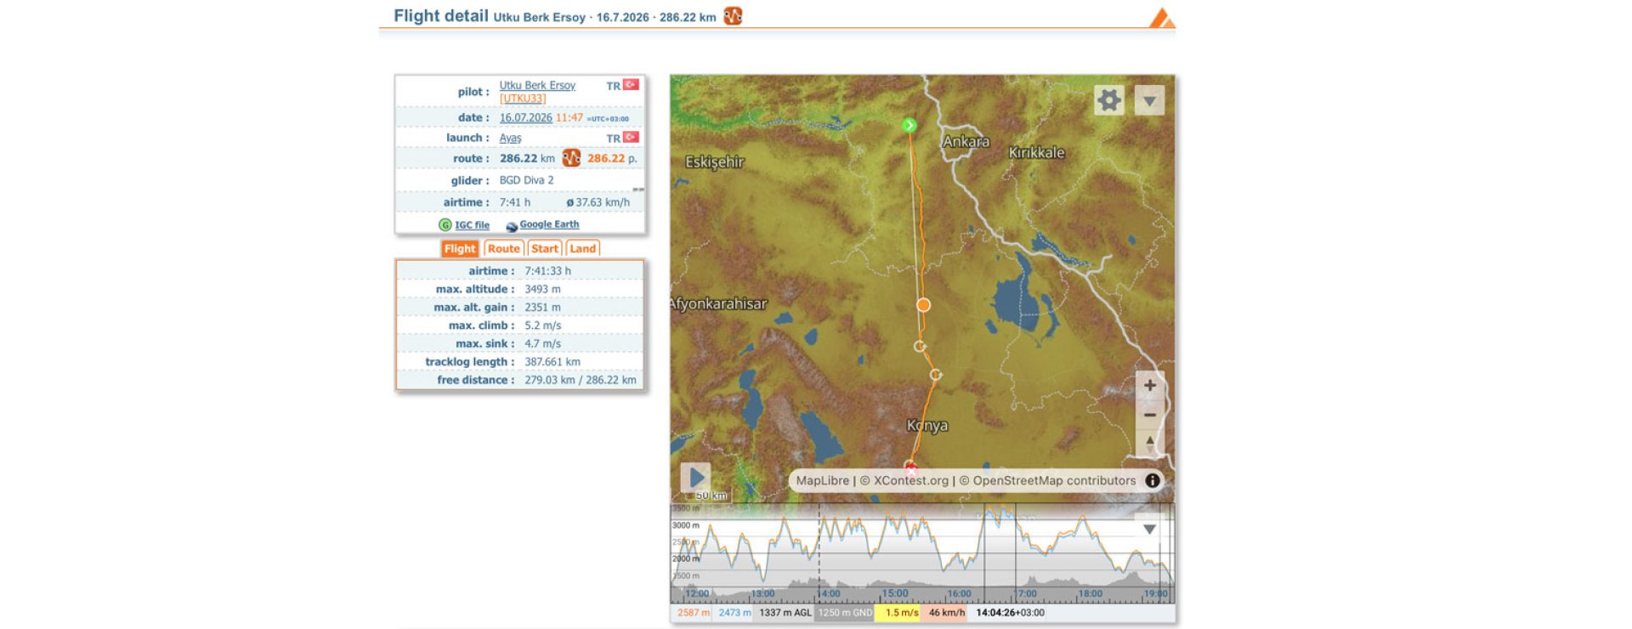Click the 1.5 m/s vario readout
The image size is (1632, 629).
click(901, 613)
